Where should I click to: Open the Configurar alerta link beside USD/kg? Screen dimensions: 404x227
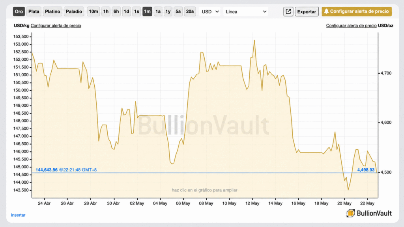pos(56,26)
